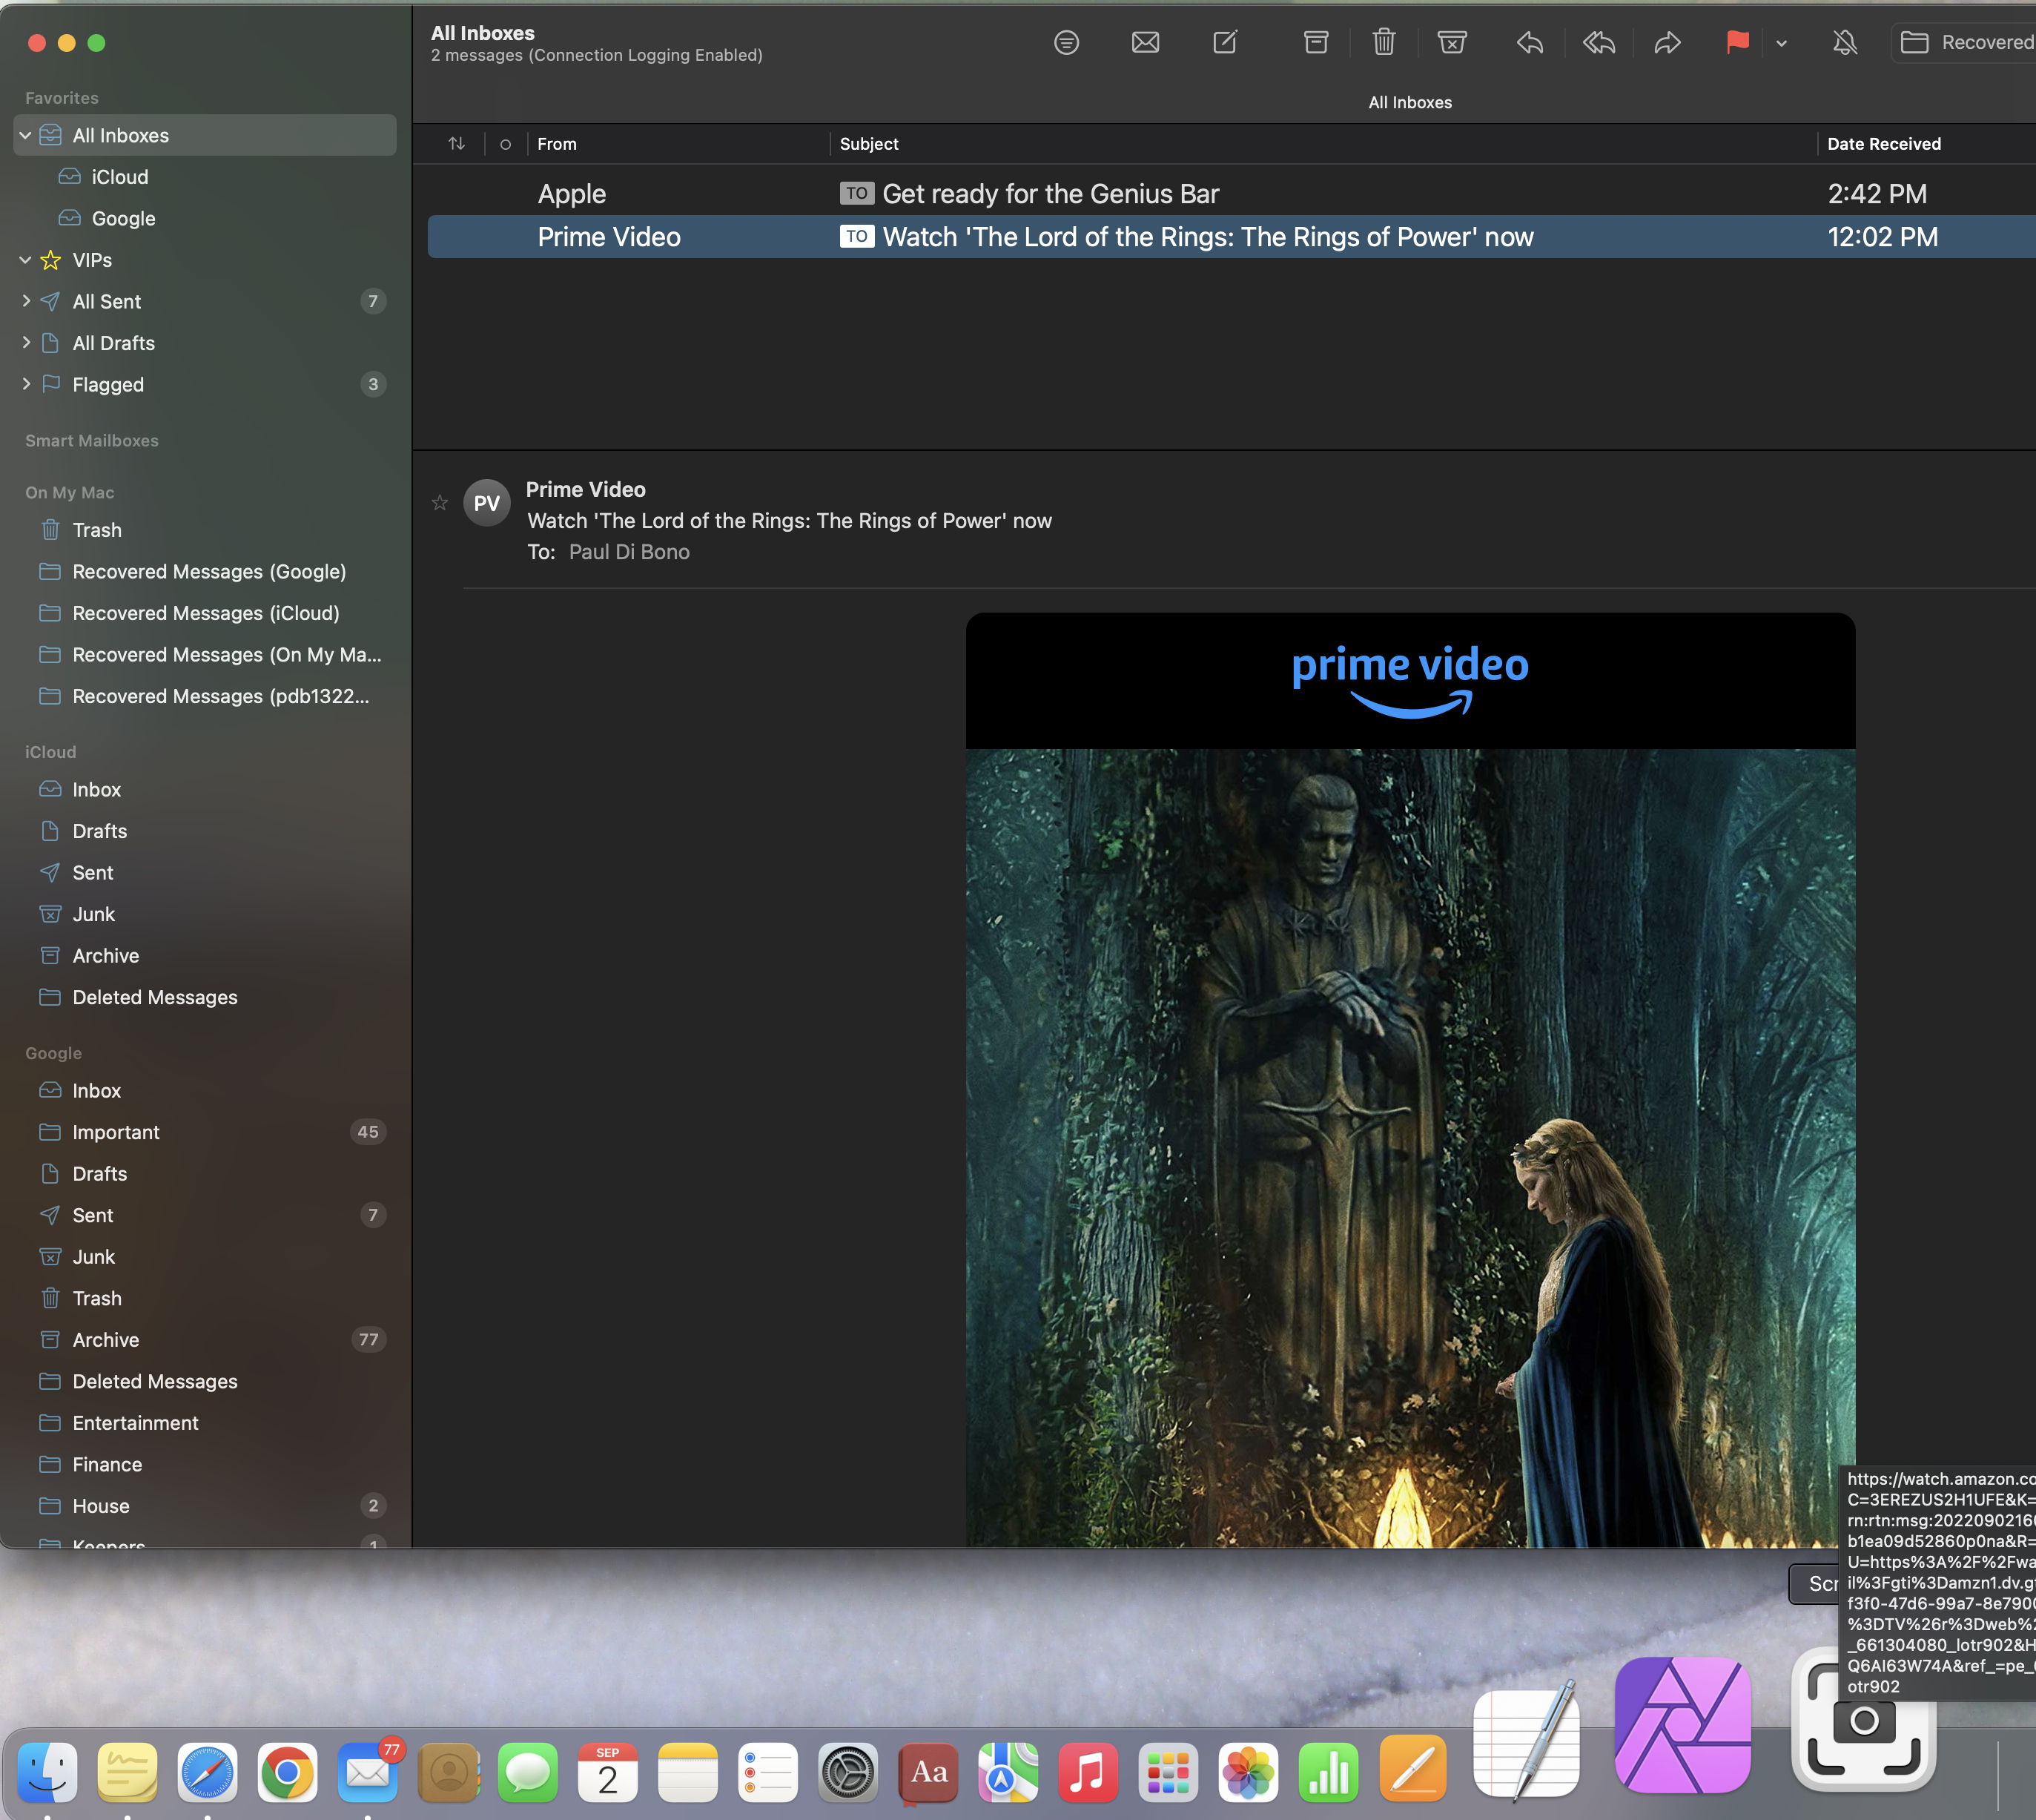This screenshot has height=1820, width=2036.
Task: Forward the selected message
Action: tap(1668, 42)
